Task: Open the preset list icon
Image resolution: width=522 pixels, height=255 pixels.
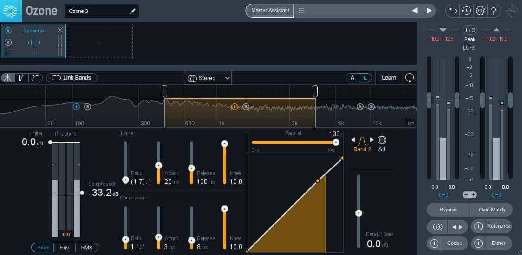Action: tap(301, 11)
